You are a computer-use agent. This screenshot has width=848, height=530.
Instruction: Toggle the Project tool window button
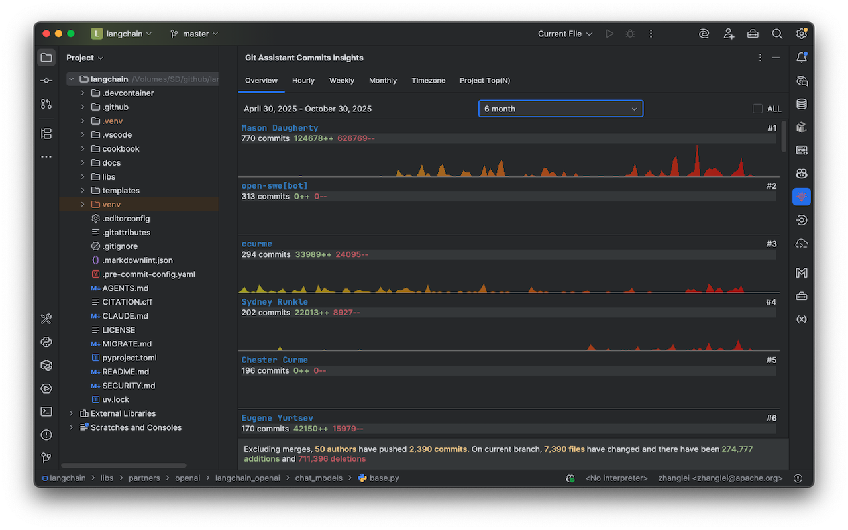(x=46, y=57)
